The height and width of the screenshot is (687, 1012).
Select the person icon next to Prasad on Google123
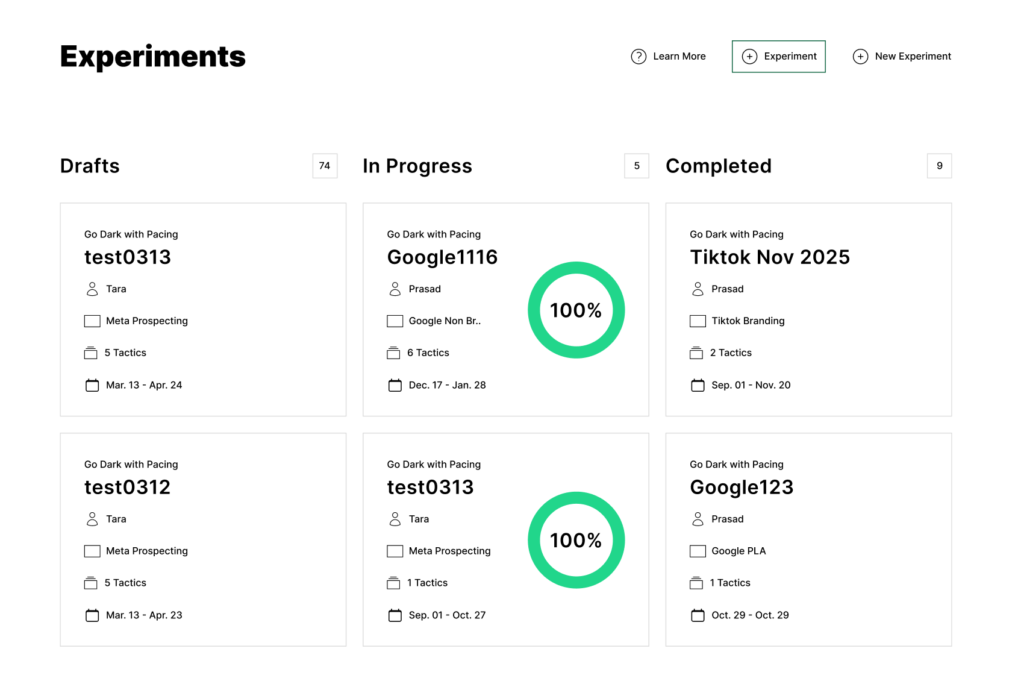pos(698,519)
